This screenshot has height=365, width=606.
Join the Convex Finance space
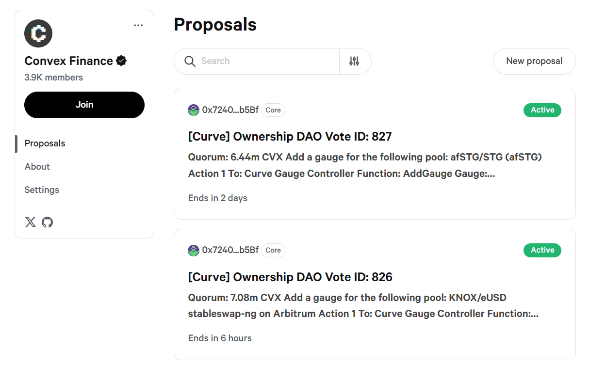[x=84, y=105]
